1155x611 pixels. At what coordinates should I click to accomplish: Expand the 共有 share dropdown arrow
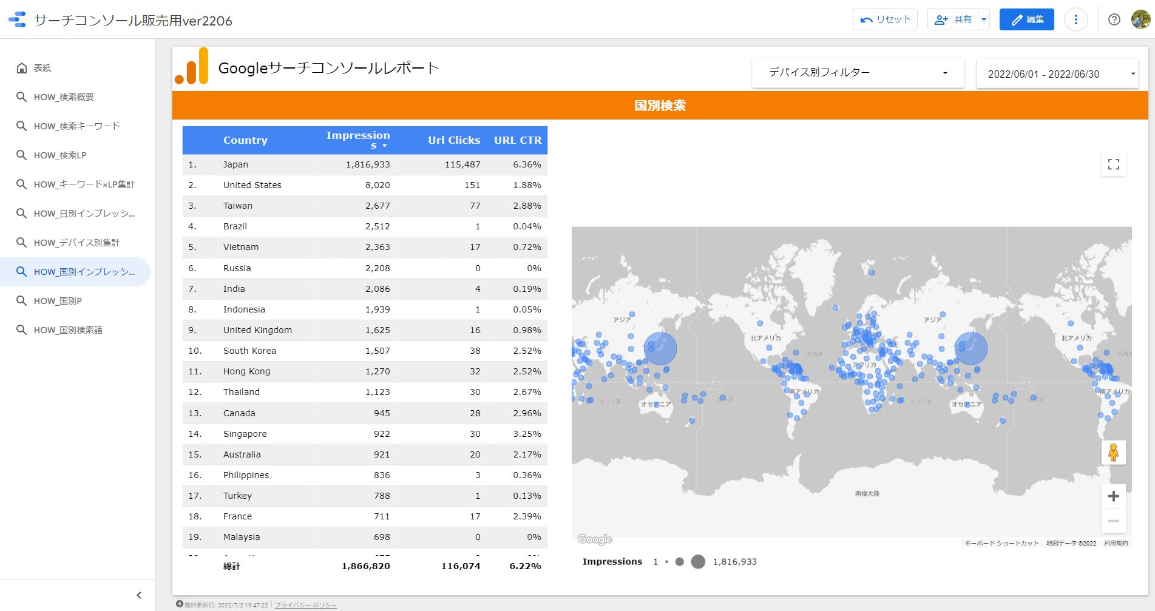pyautogui.click(x=984, y=19)
